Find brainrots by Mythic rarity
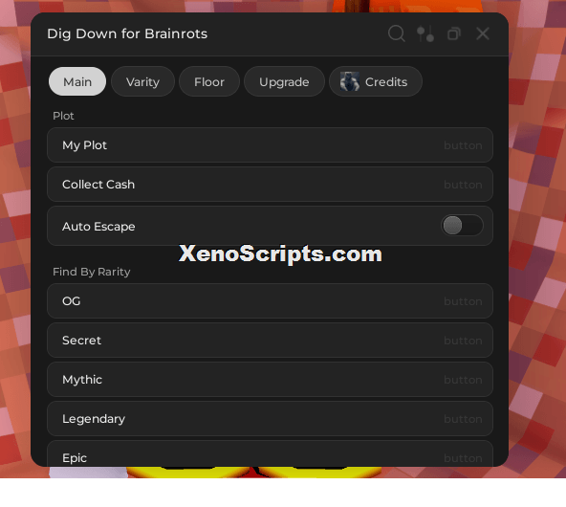This screenshot has width=566, height=507. (x=270, y=380)
